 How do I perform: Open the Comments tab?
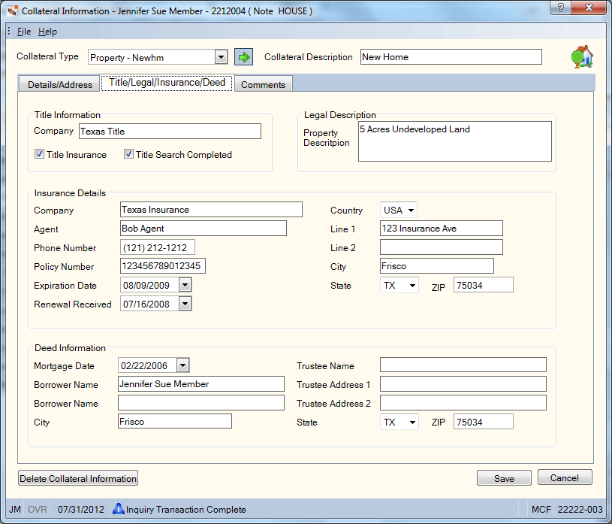pyautogui.click(x=263, y=84)
